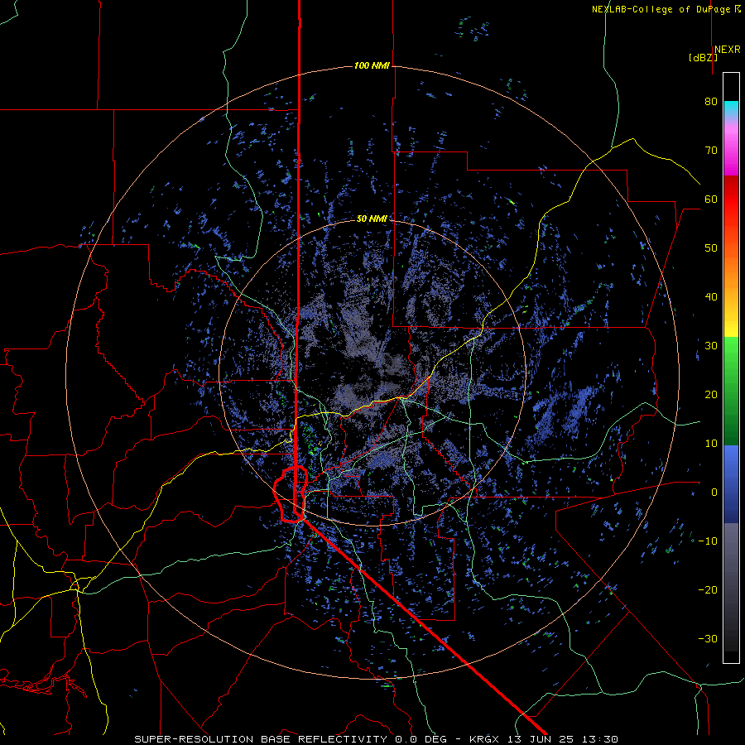Click the 60 dBZ scale value

coord(711,199)
